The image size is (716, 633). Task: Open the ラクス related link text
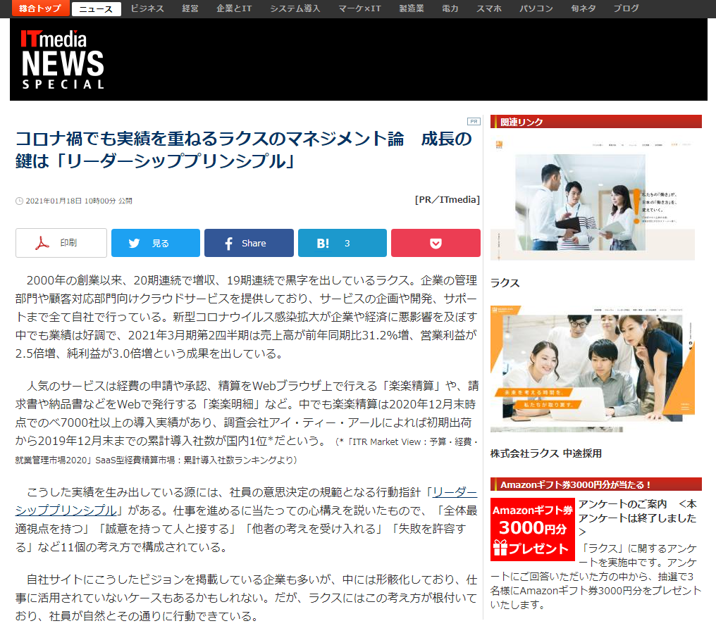(x=505, y=282)
